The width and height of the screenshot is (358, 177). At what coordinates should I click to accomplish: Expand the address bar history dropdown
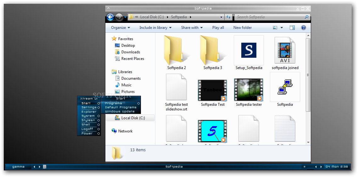[x=221, y=17]
